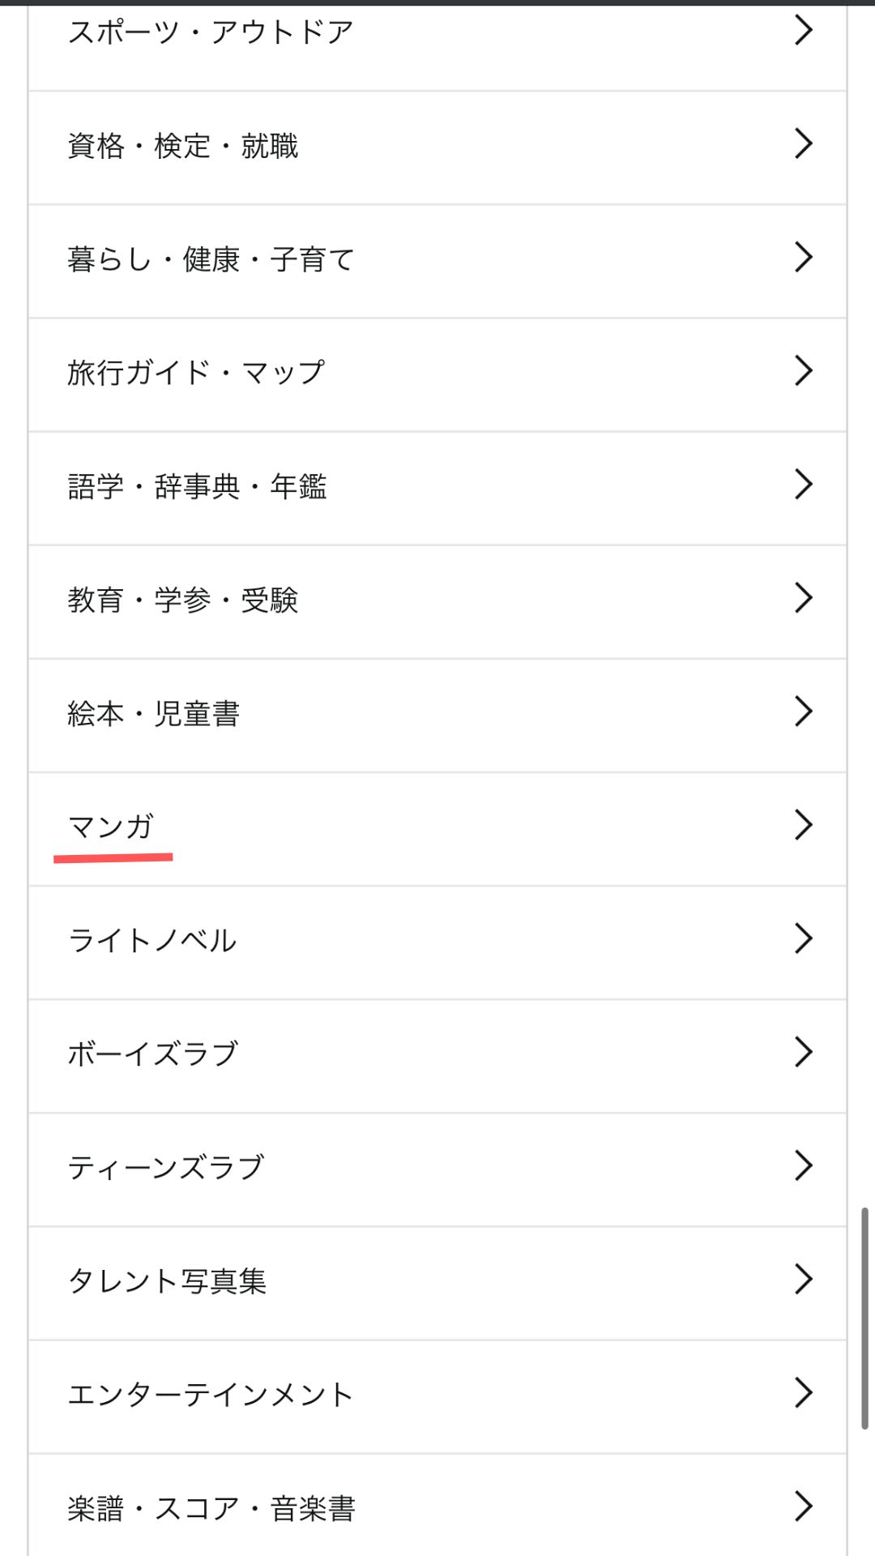Click arrow icon for ボーイズラブ row

(x=803, y=1052)
